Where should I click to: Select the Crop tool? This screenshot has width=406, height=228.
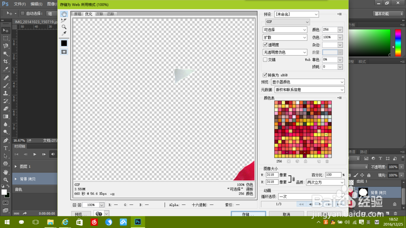[5, 62]
